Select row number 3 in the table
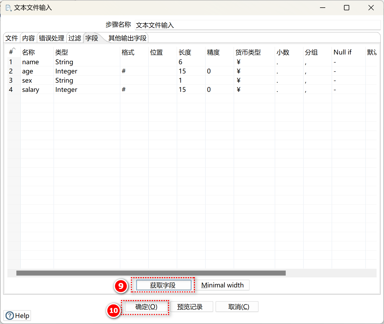Screen dimensions: 384x324 click(x=14, y=80)
